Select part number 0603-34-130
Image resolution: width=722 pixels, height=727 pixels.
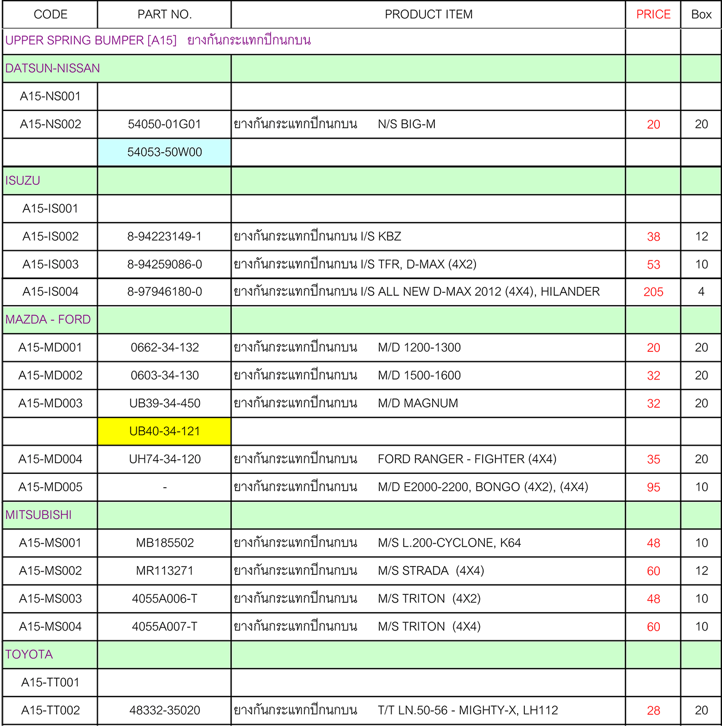[164, 376]
